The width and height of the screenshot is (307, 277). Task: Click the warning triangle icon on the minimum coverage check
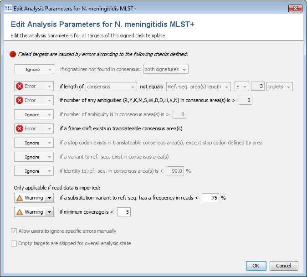[x=20, y=212]
